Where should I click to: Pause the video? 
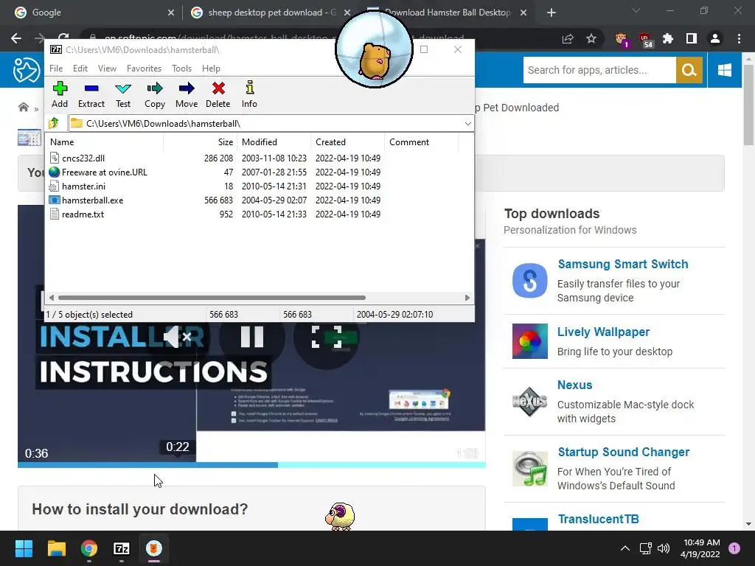pos(252,336)
